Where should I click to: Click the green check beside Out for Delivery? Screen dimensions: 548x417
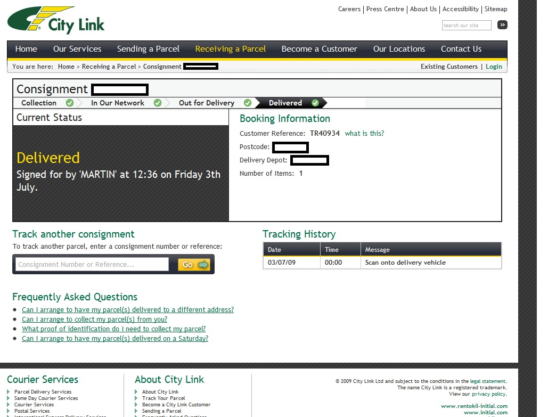point(248,103)
